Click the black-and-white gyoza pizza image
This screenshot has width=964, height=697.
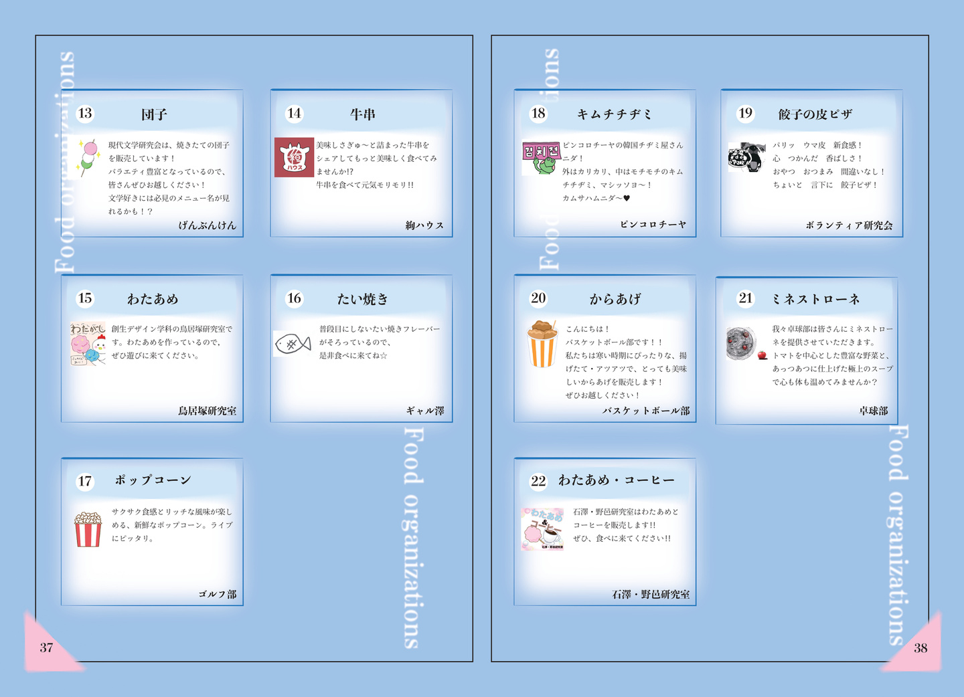tap(747, 157)
